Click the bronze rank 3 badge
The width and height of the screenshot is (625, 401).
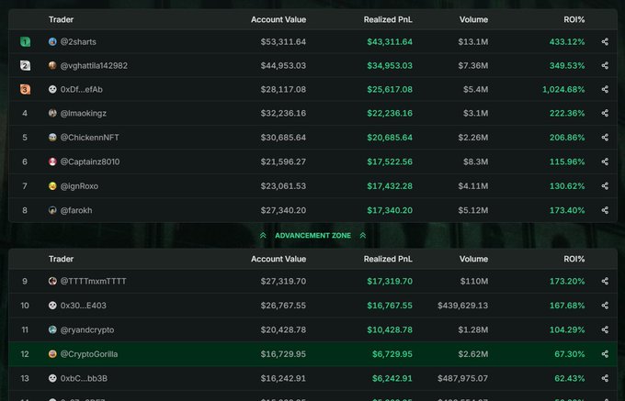26,89
